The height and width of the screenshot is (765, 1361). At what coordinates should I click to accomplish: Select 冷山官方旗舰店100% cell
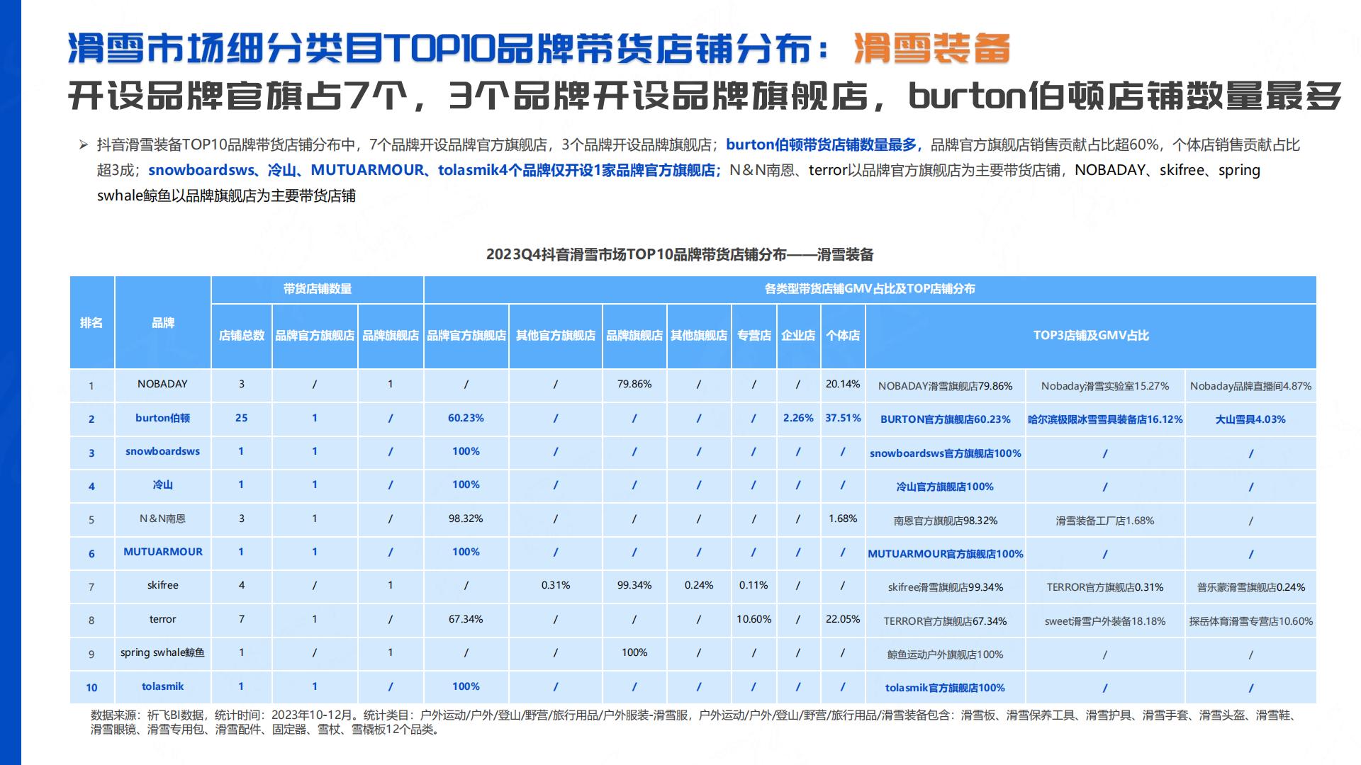[946, 487]
